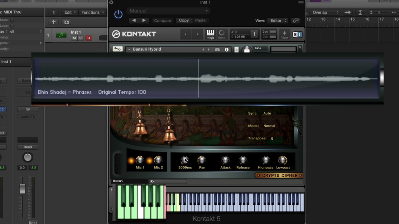The image size is (399, 224).
Task: Record-enable the Inst 1 track
Action: tap(89, 38)
